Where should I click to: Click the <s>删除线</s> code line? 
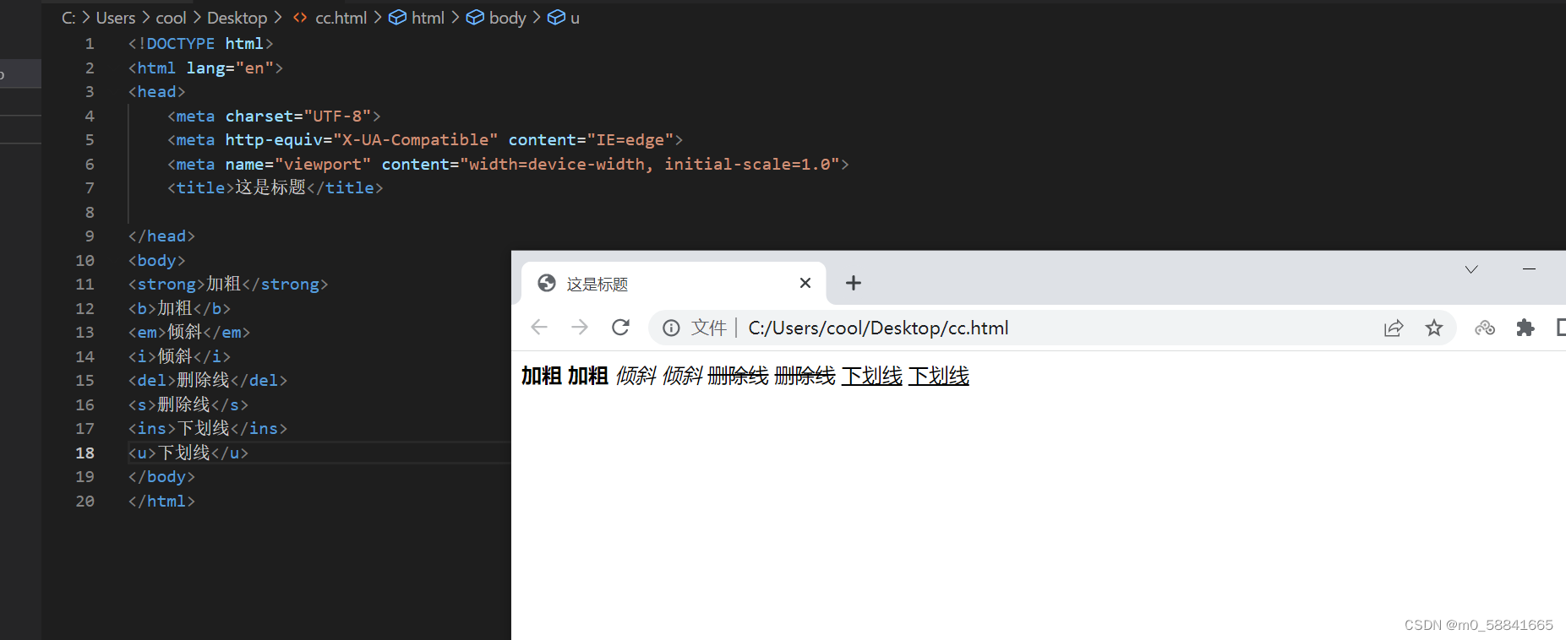188,404
